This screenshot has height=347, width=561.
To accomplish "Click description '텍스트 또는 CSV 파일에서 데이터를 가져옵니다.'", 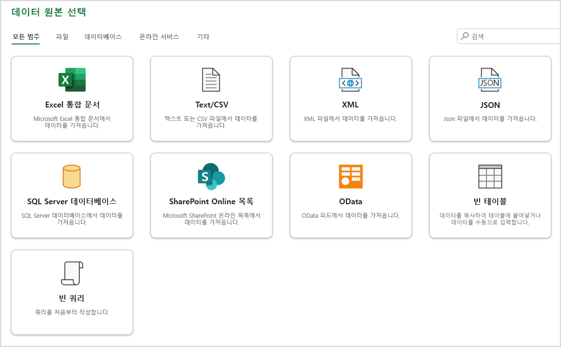I will coord(211,122).
